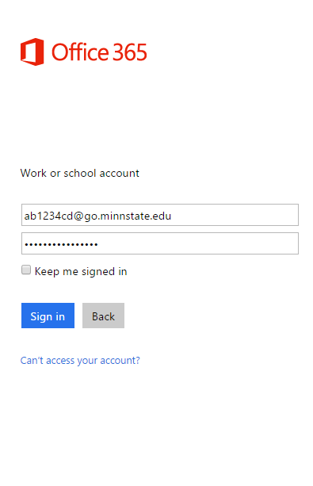Click the 'Keep me signed in' label
Image resolution: width=313 pixels, height=486 pixels.
pyautogui.click(x=81, y=271)
